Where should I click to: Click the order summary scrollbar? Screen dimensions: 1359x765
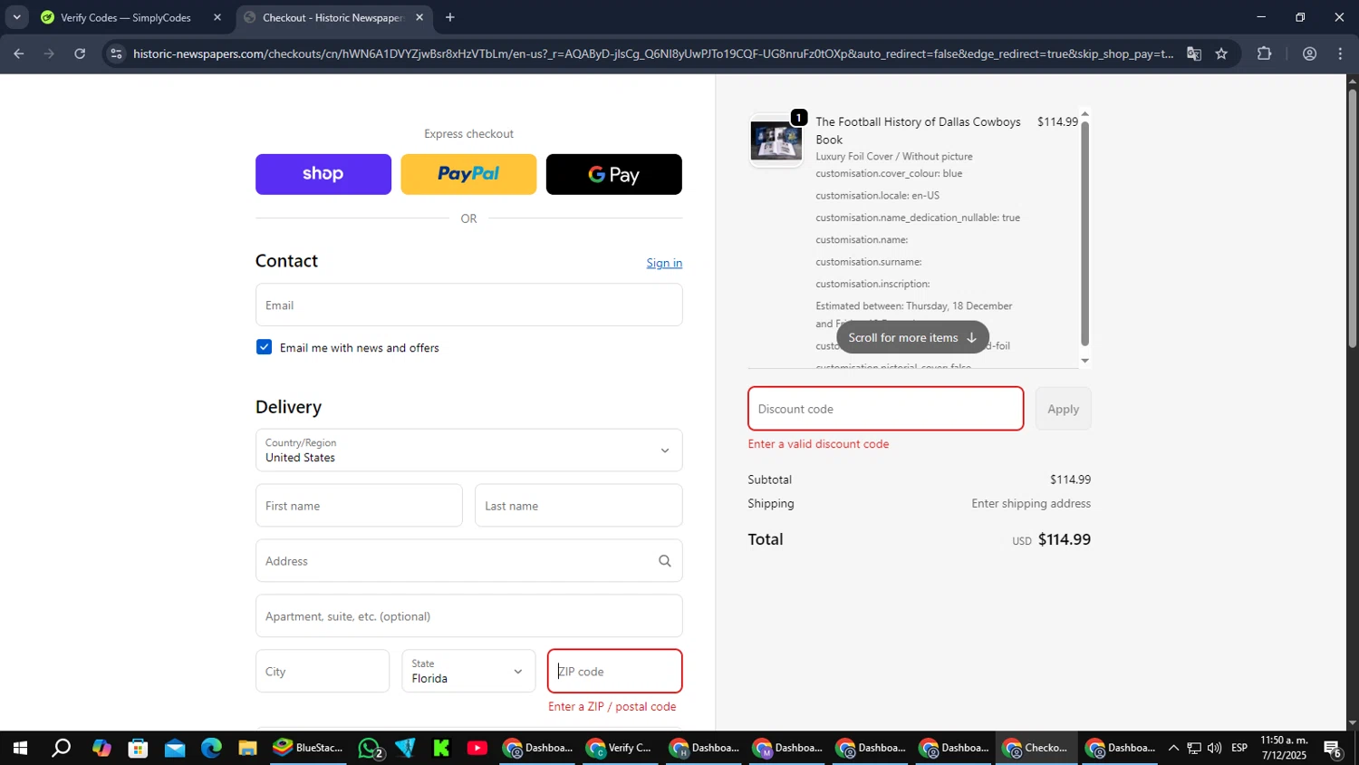[x=1084, y=233]
